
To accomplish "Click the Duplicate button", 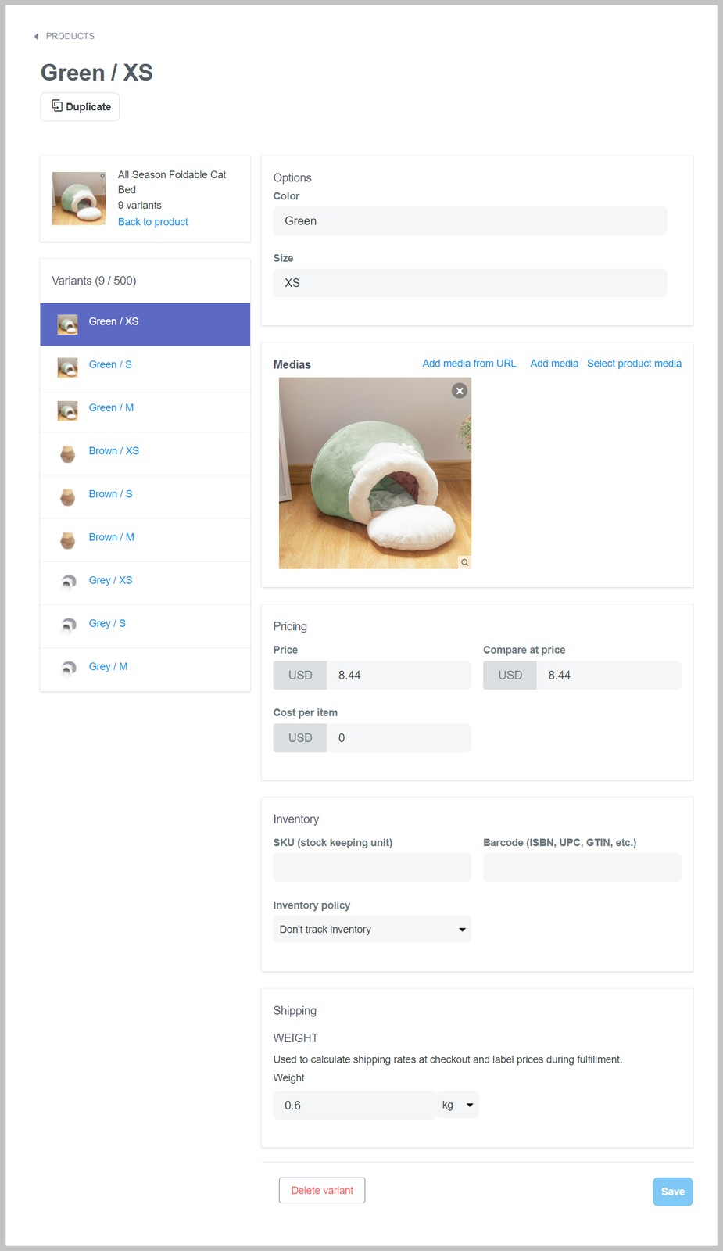I will 80,107.
